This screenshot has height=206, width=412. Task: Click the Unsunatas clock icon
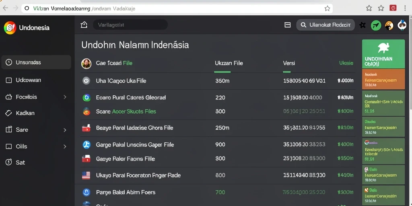9,62
